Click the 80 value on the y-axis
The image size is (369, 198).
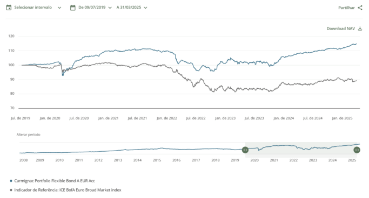[12, 94]
